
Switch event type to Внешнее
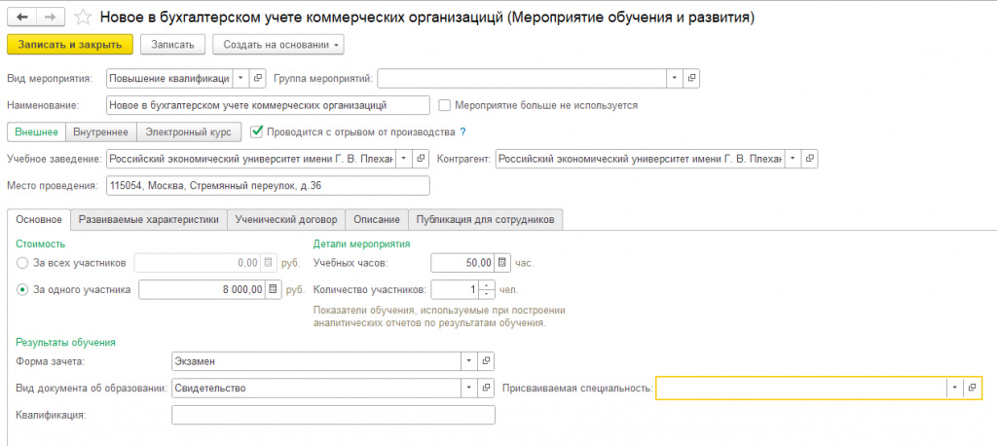(36, 131)
